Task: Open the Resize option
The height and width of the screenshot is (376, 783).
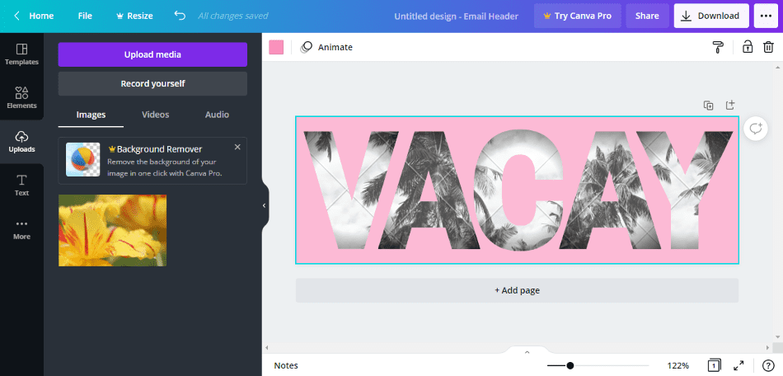Action: [x=134, y=16]
